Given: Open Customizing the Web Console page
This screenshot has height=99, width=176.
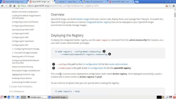Looking at the screenshot, I should pos(24,82).
